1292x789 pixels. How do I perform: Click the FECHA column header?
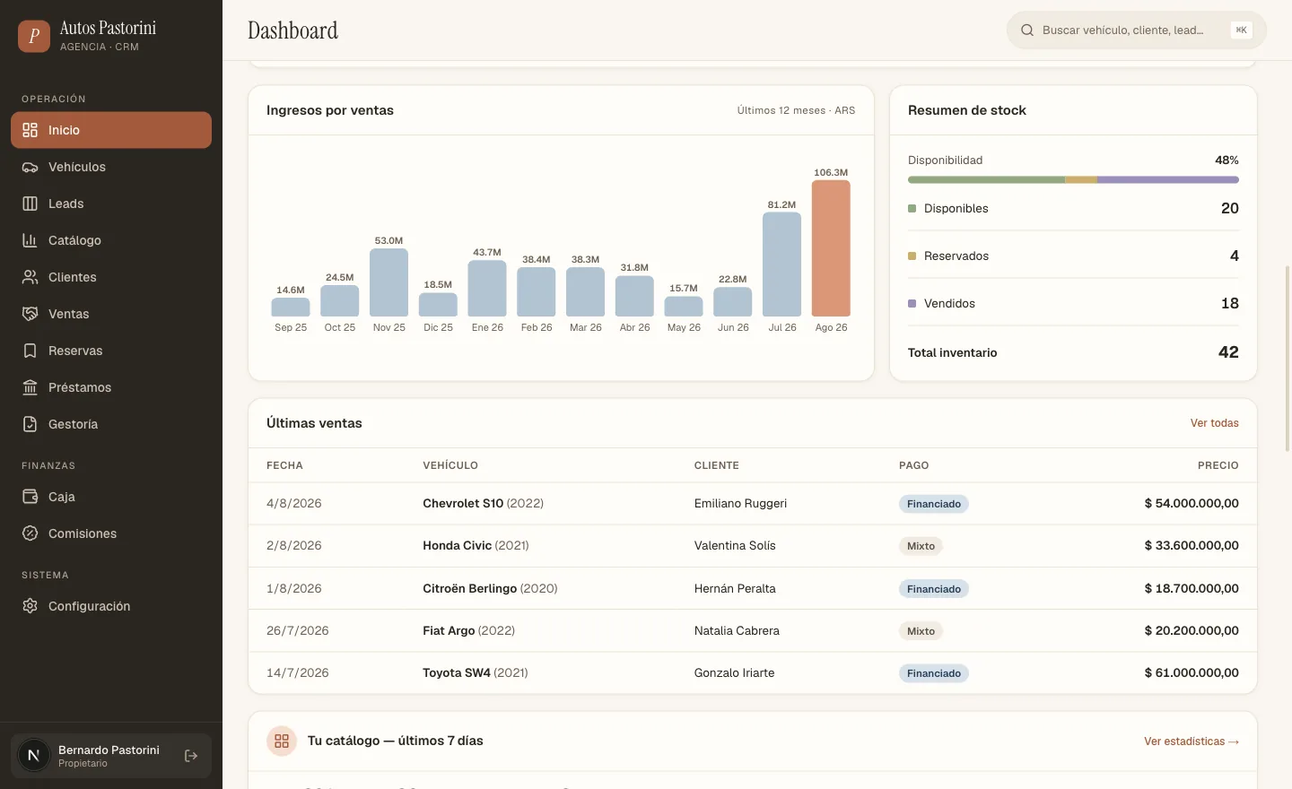pos(284,465)
